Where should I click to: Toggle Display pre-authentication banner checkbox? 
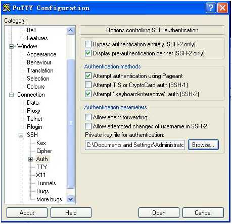coord(88,53)
